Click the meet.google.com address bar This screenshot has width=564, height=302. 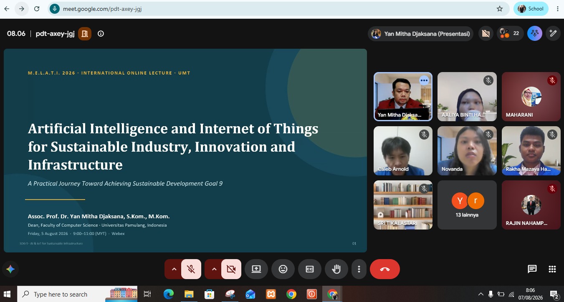278,9
